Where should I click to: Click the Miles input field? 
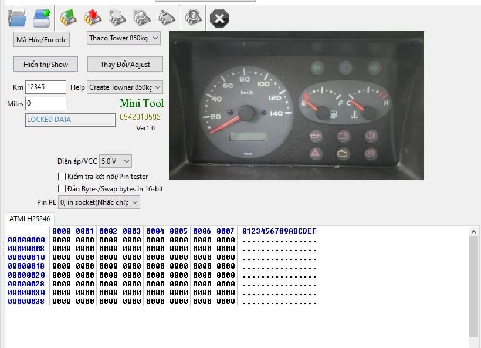(x=45, y=103)
